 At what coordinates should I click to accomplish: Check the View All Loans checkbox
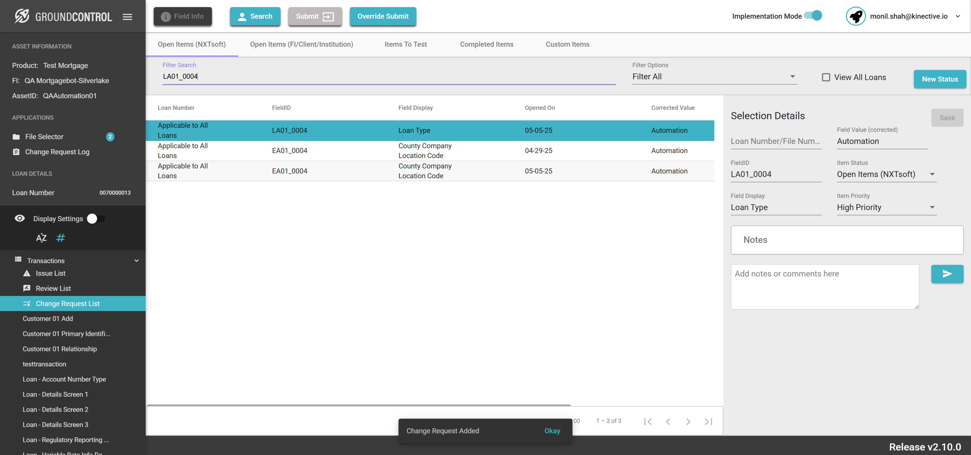pyautogui.click(x=825, y=77)
